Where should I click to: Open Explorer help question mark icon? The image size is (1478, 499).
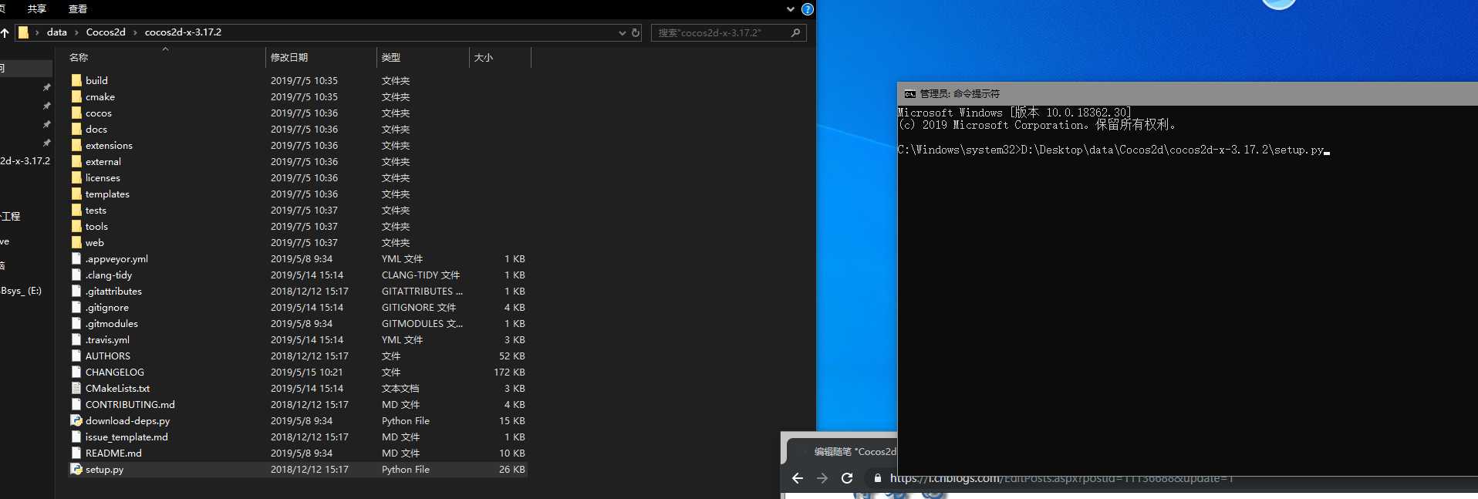click(x=808, y=9)
